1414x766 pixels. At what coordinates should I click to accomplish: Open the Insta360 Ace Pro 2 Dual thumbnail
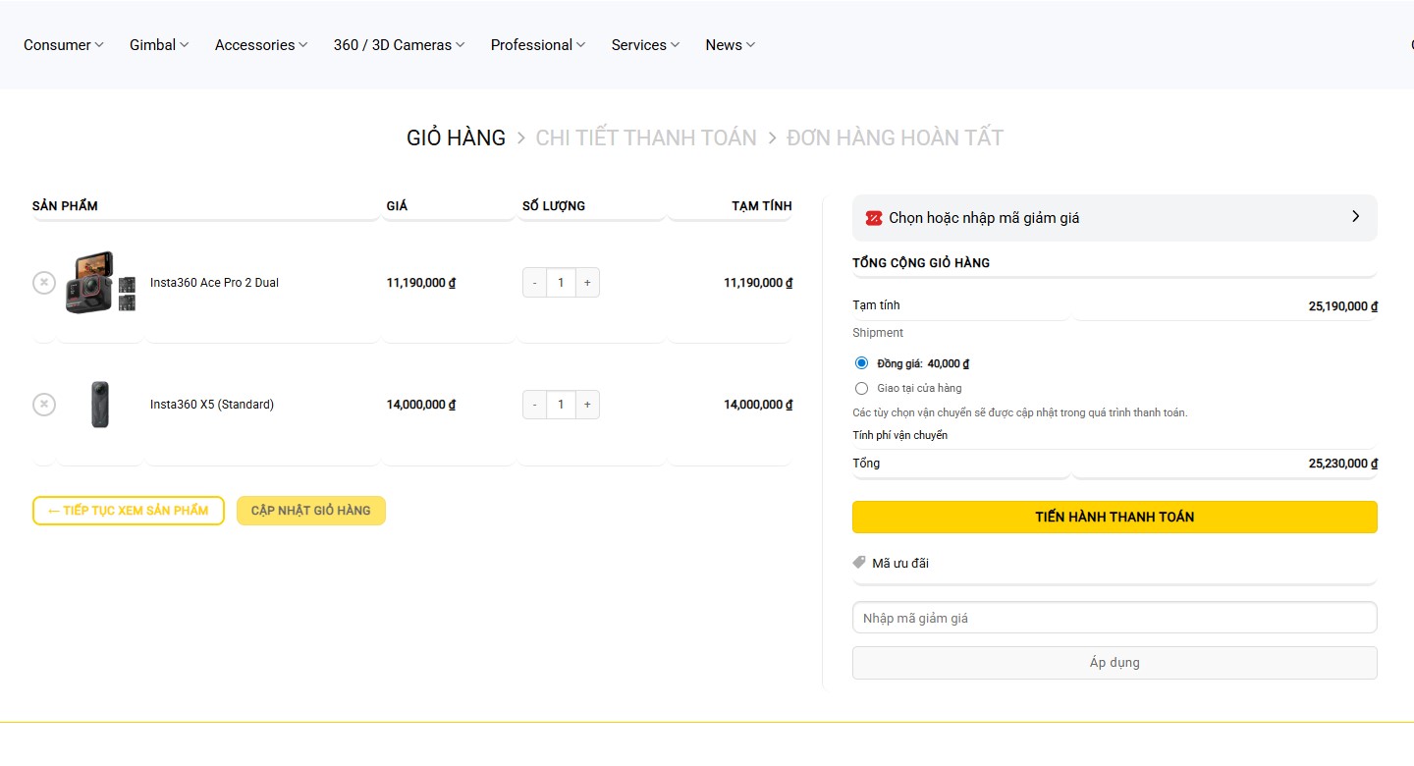point(100,283)
